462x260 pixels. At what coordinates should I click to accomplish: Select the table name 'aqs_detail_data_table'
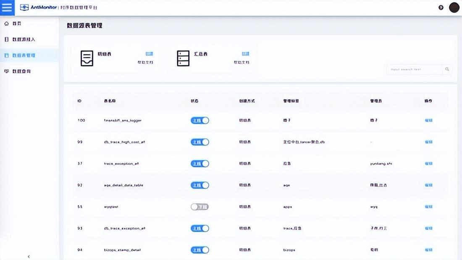coord(123,185)
